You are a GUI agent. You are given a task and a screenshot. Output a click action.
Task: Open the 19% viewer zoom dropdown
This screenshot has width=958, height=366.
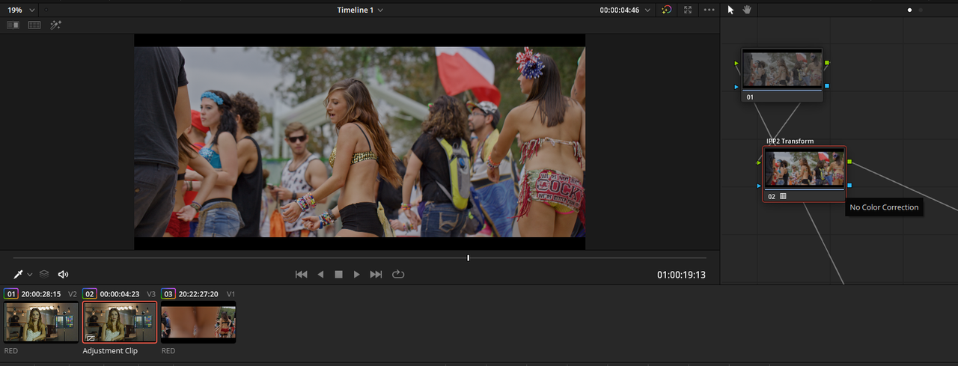click(21, 10)
